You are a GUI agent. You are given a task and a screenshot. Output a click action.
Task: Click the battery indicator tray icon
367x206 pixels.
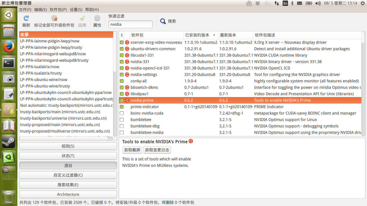[x=309, y=3]
